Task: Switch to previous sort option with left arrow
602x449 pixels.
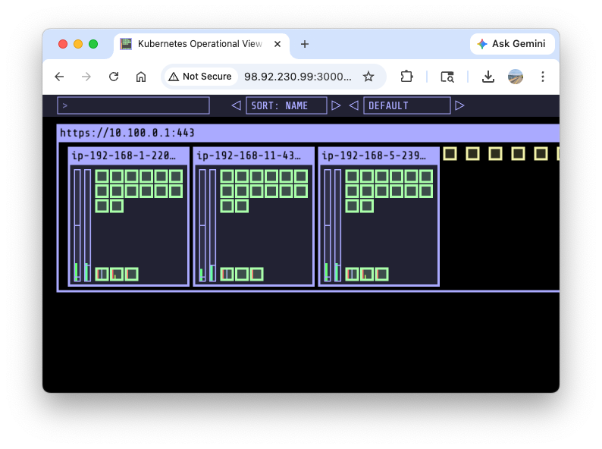Action: click(x=236, y=105)
